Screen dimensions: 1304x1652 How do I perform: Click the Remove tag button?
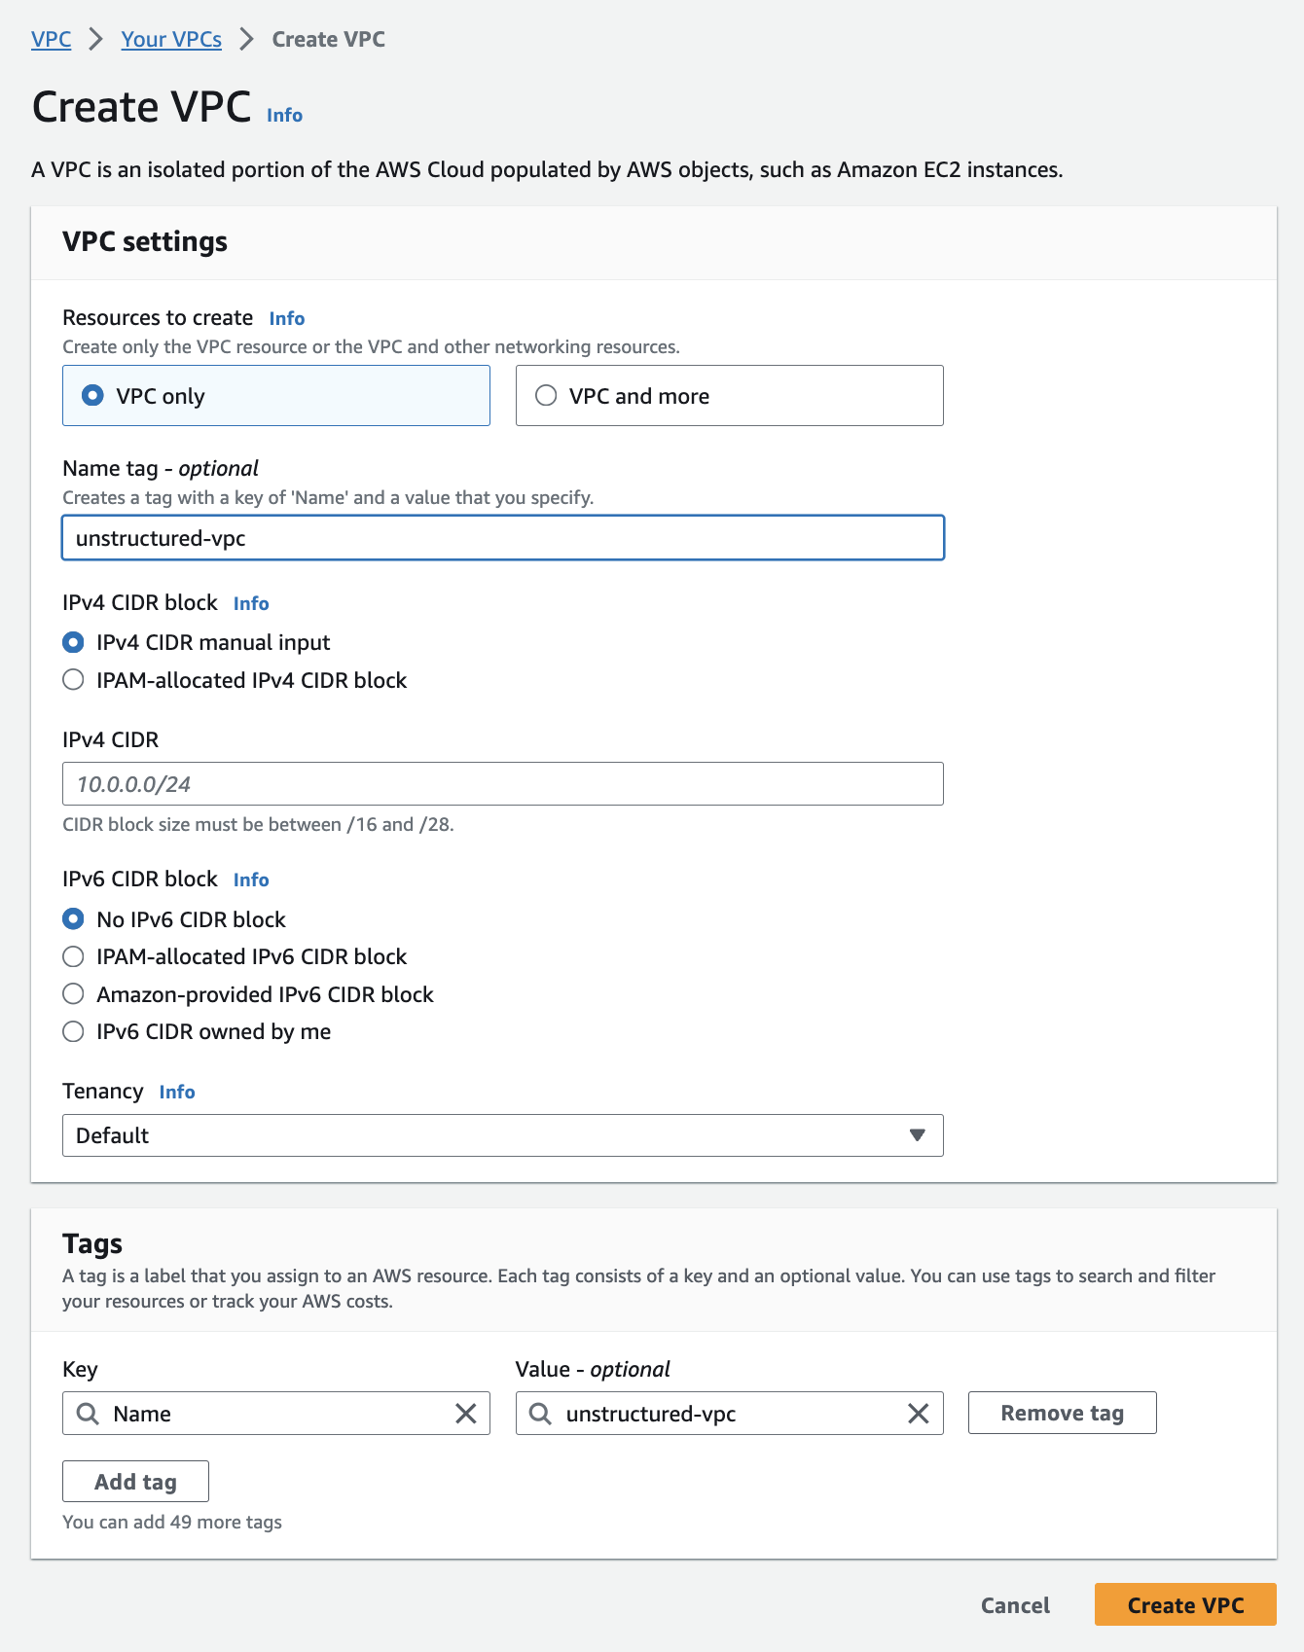point(1062,1413)
